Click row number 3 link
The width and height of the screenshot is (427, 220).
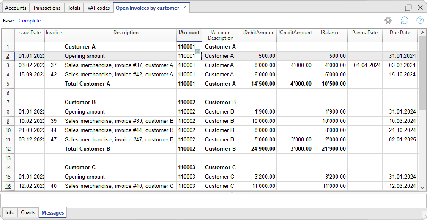8,65
